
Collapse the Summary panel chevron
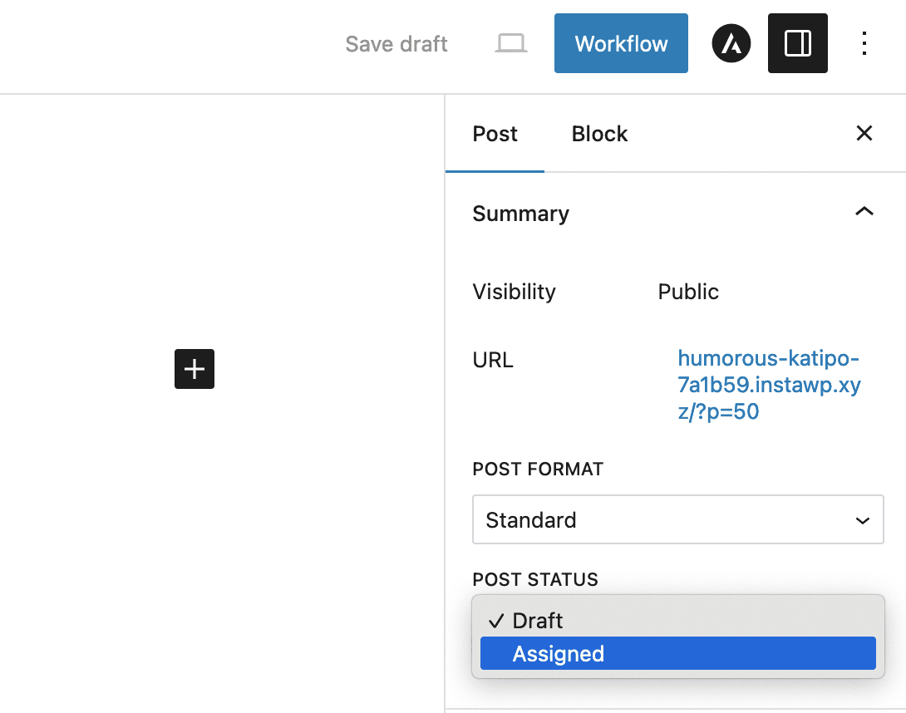pyautogui.click(x=864, y=213)
